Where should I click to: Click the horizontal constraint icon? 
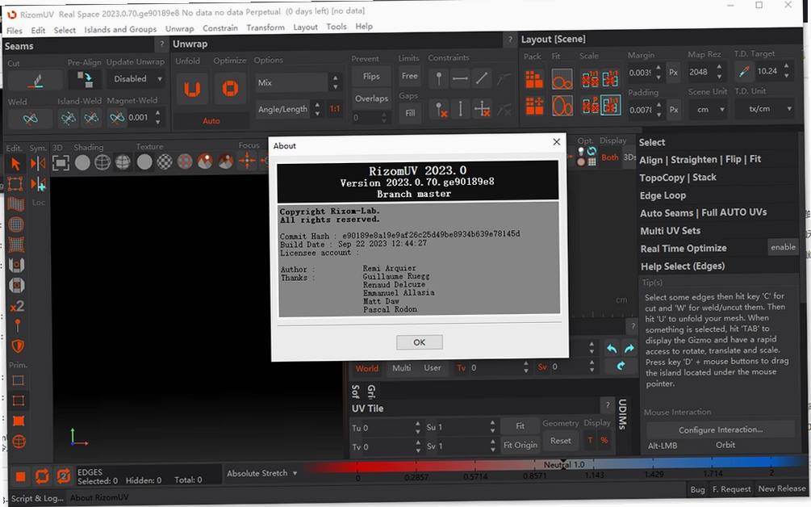(x=460, y=79)
